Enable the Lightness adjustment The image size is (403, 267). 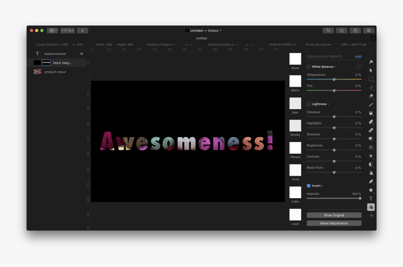click(309, 104)
